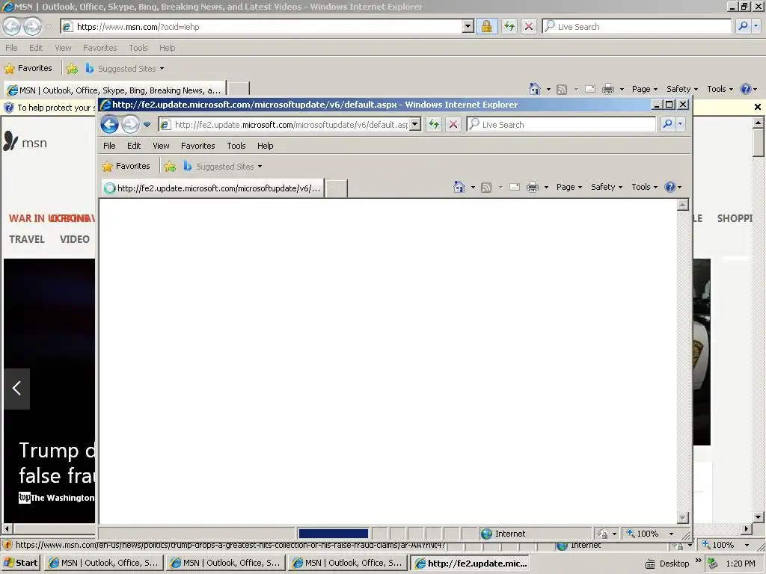
Task: Click Back arrow in MSN background window
Action: pyautogui.click(x=12, y=26)
